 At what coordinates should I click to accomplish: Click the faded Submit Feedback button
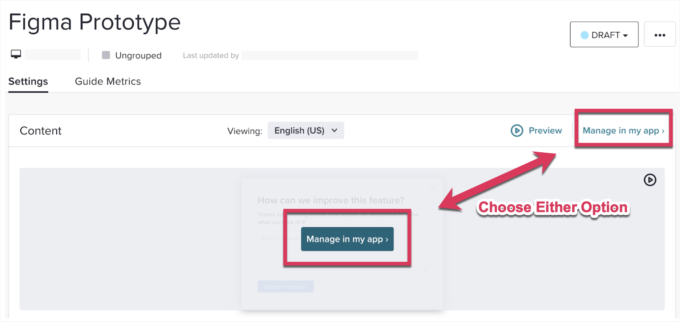tap(286, 286)
